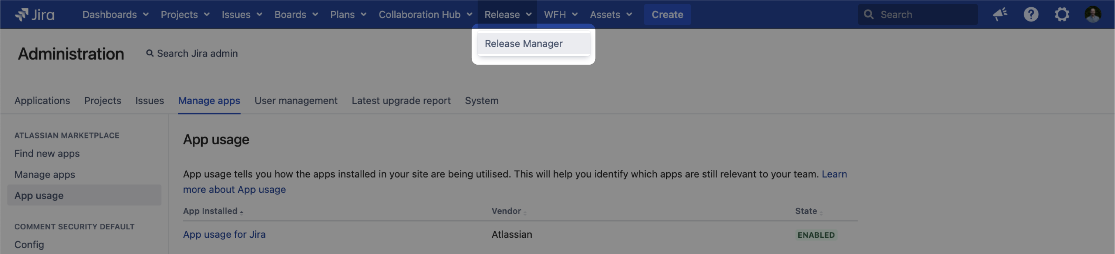Select the Manage apps tab
1115x254 pixels.
click(209, 101)
